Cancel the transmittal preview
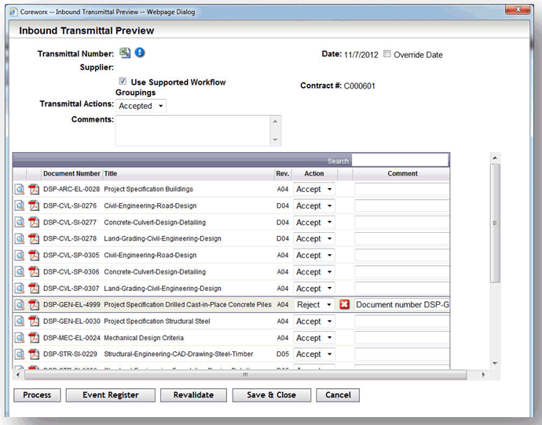The image size is (542, 425). click(338, 395)
